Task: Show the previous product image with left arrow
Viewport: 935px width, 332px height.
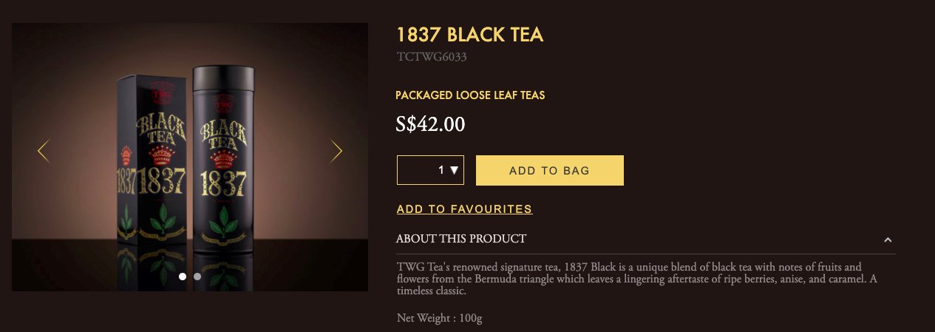Action: click(43, 152)
